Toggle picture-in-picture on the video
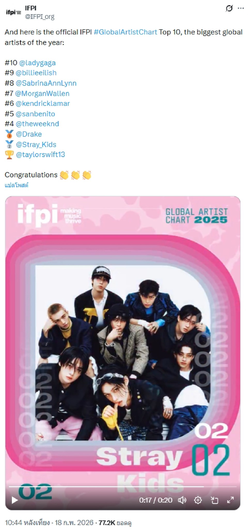249x530 pixels. point(214,500)
